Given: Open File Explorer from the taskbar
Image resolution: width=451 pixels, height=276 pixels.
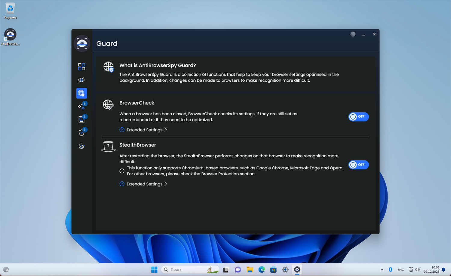Looking at the screenshot, I should click(x=250, y=270).
